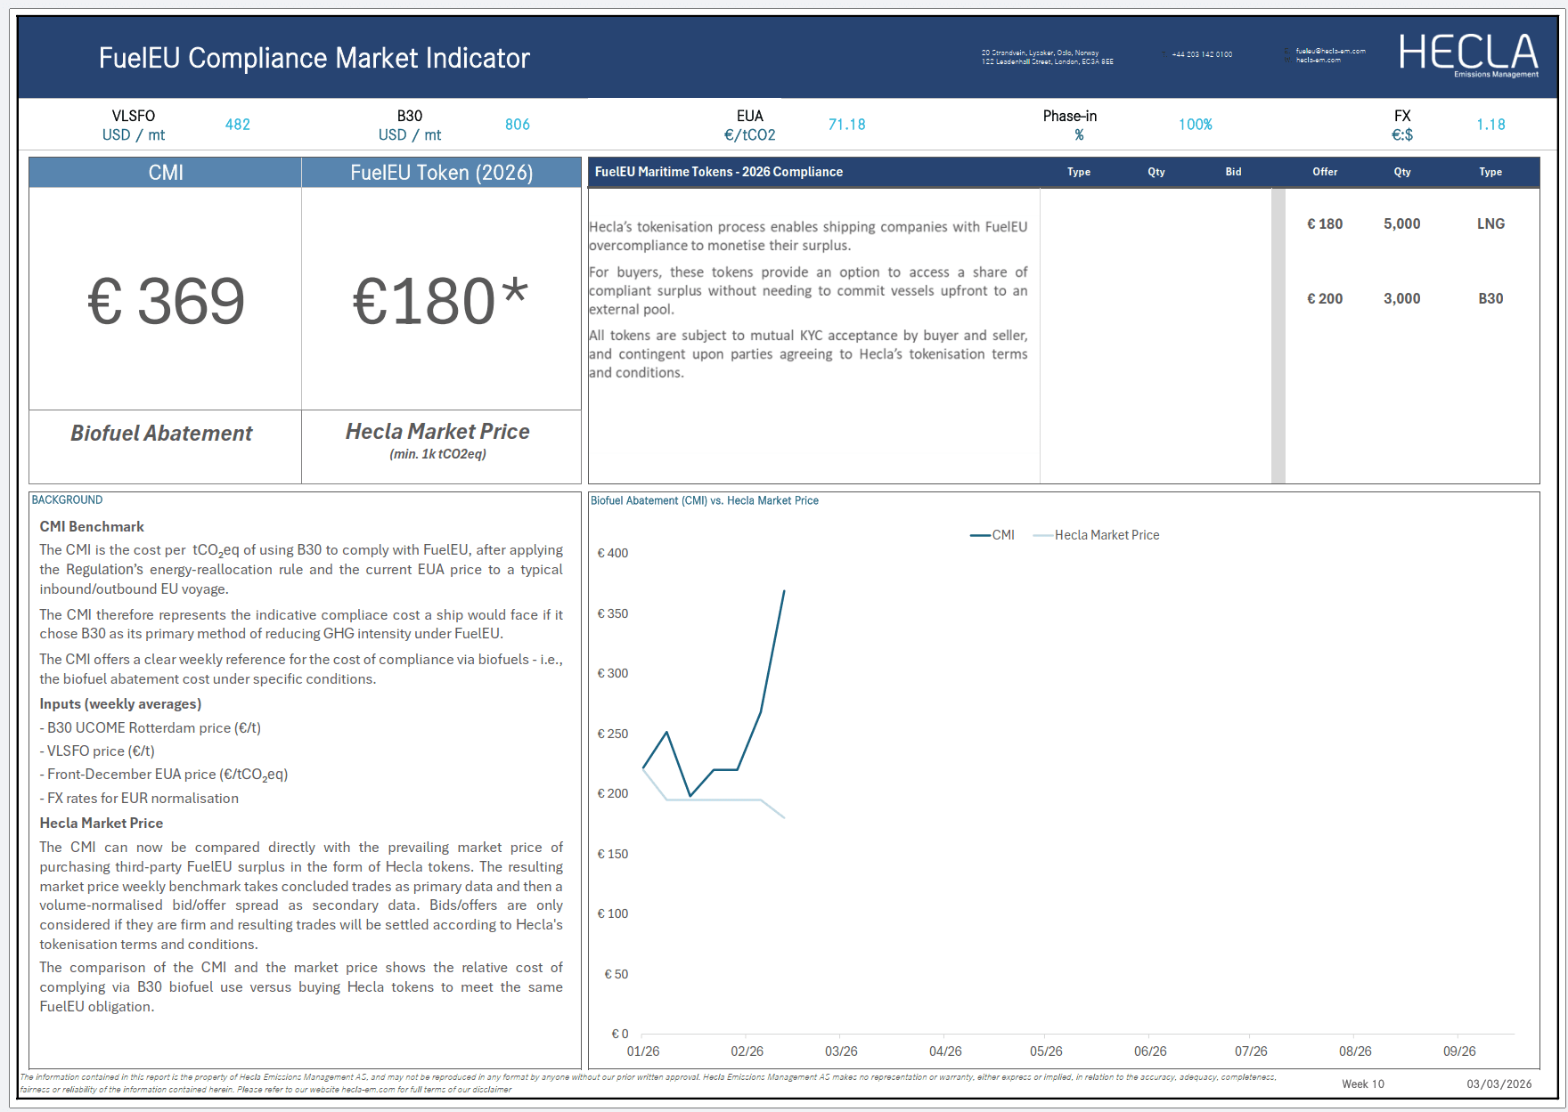Click the 01/26 x-axis label
This screenshot has height=1112, width=1568.
(643, 1051)
